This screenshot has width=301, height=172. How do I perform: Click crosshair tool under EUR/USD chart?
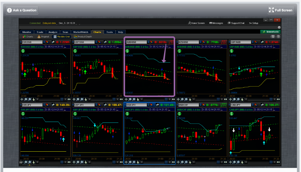coord(22,99)
